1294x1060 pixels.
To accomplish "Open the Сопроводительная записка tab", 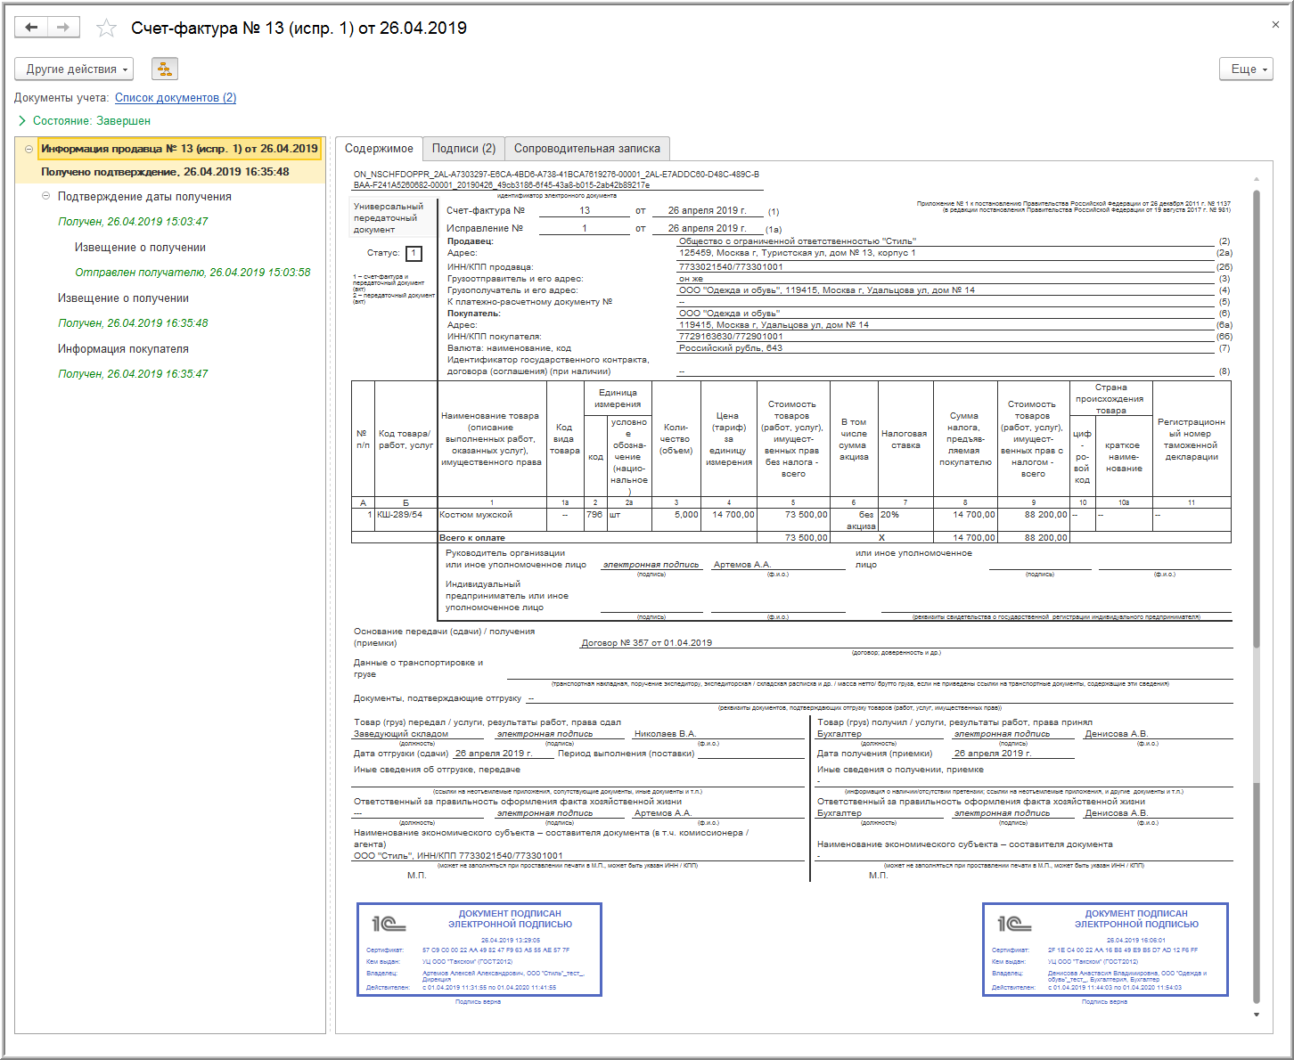I will [586, 149].
